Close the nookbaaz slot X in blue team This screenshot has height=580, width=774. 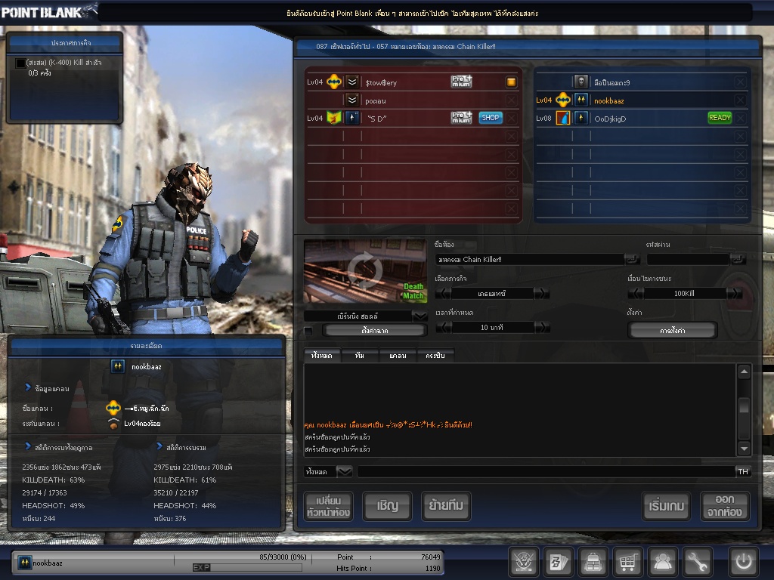pyautogui.click(x=740, y=100)
